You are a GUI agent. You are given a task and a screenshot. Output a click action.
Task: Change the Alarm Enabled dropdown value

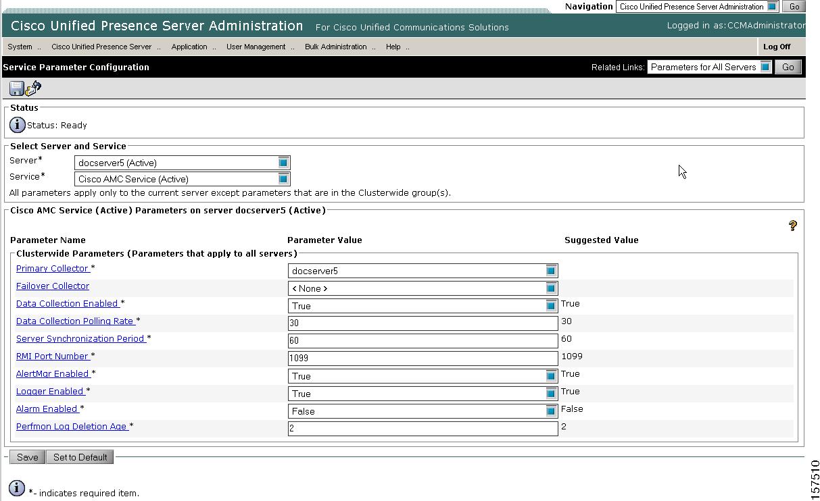coord(423,411)
